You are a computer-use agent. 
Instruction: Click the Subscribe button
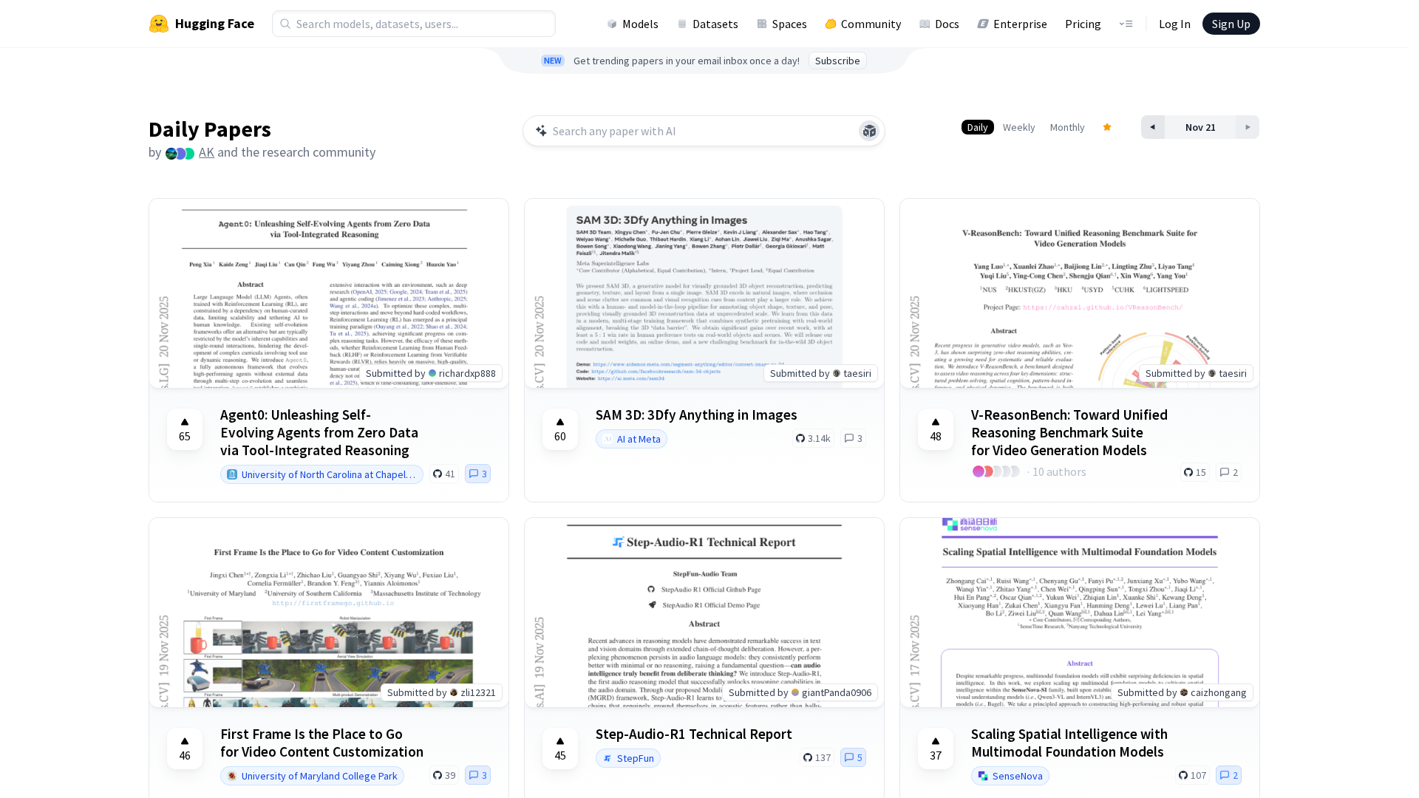(x=837, y=61)
